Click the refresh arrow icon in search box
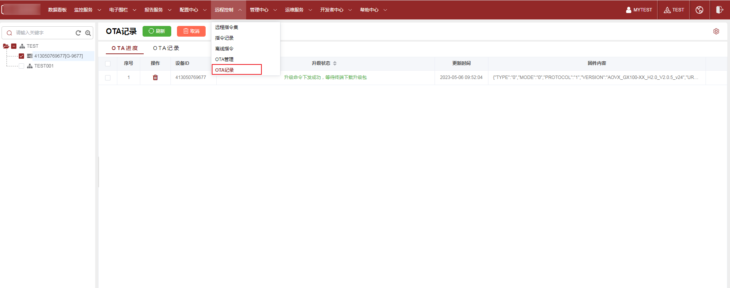This screenshot has height=288, width=730. tap(78, 33)
